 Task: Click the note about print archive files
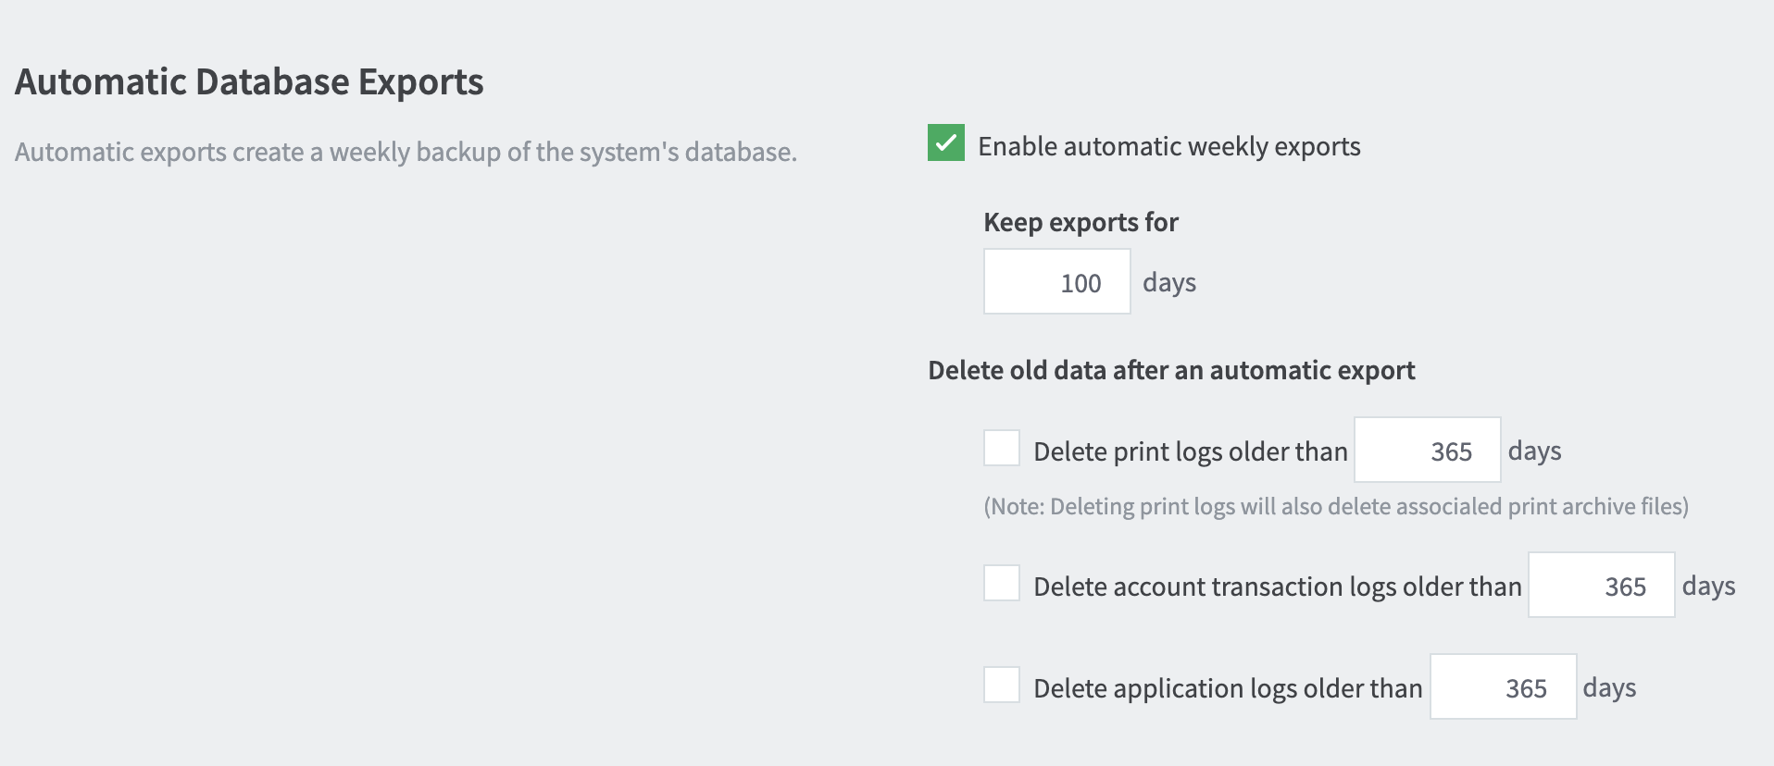point(1336,506)
